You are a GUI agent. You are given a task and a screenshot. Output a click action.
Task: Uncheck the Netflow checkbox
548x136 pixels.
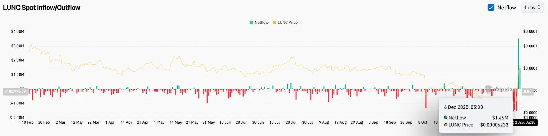click(x=491, y=7)
